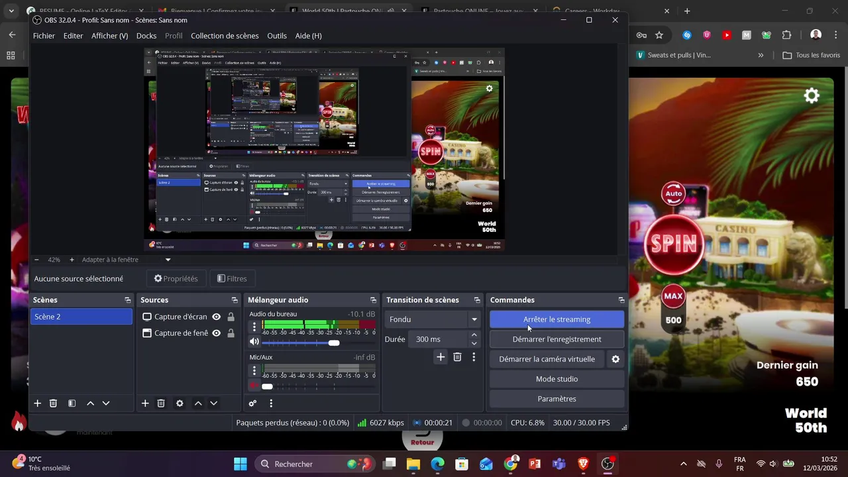The image size is (848, 477).
Task: Add a new scene with plus icon
Action: pyautogui.click(x=38, y=403)
